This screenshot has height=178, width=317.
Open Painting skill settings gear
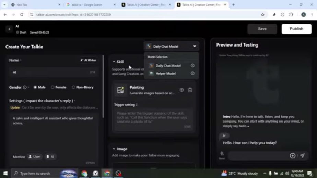181,90
